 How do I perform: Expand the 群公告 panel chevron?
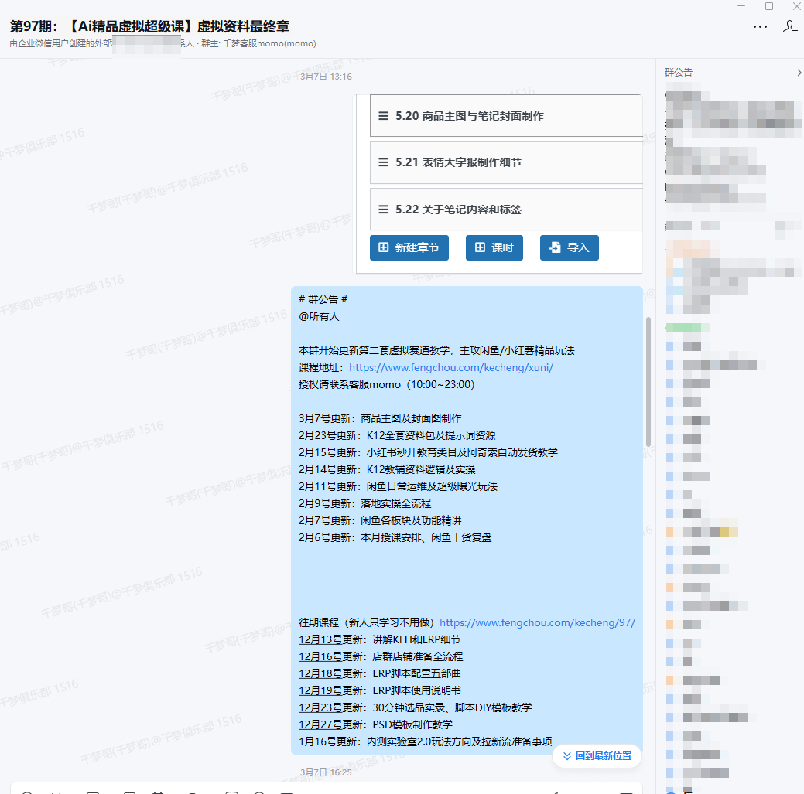799,73
